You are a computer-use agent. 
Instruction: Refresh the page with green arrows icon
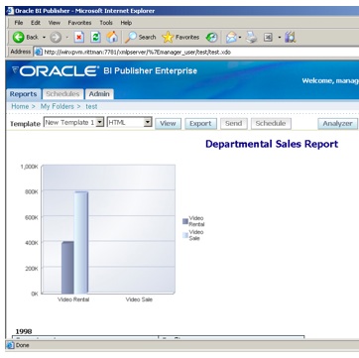(x=95, y=38)
